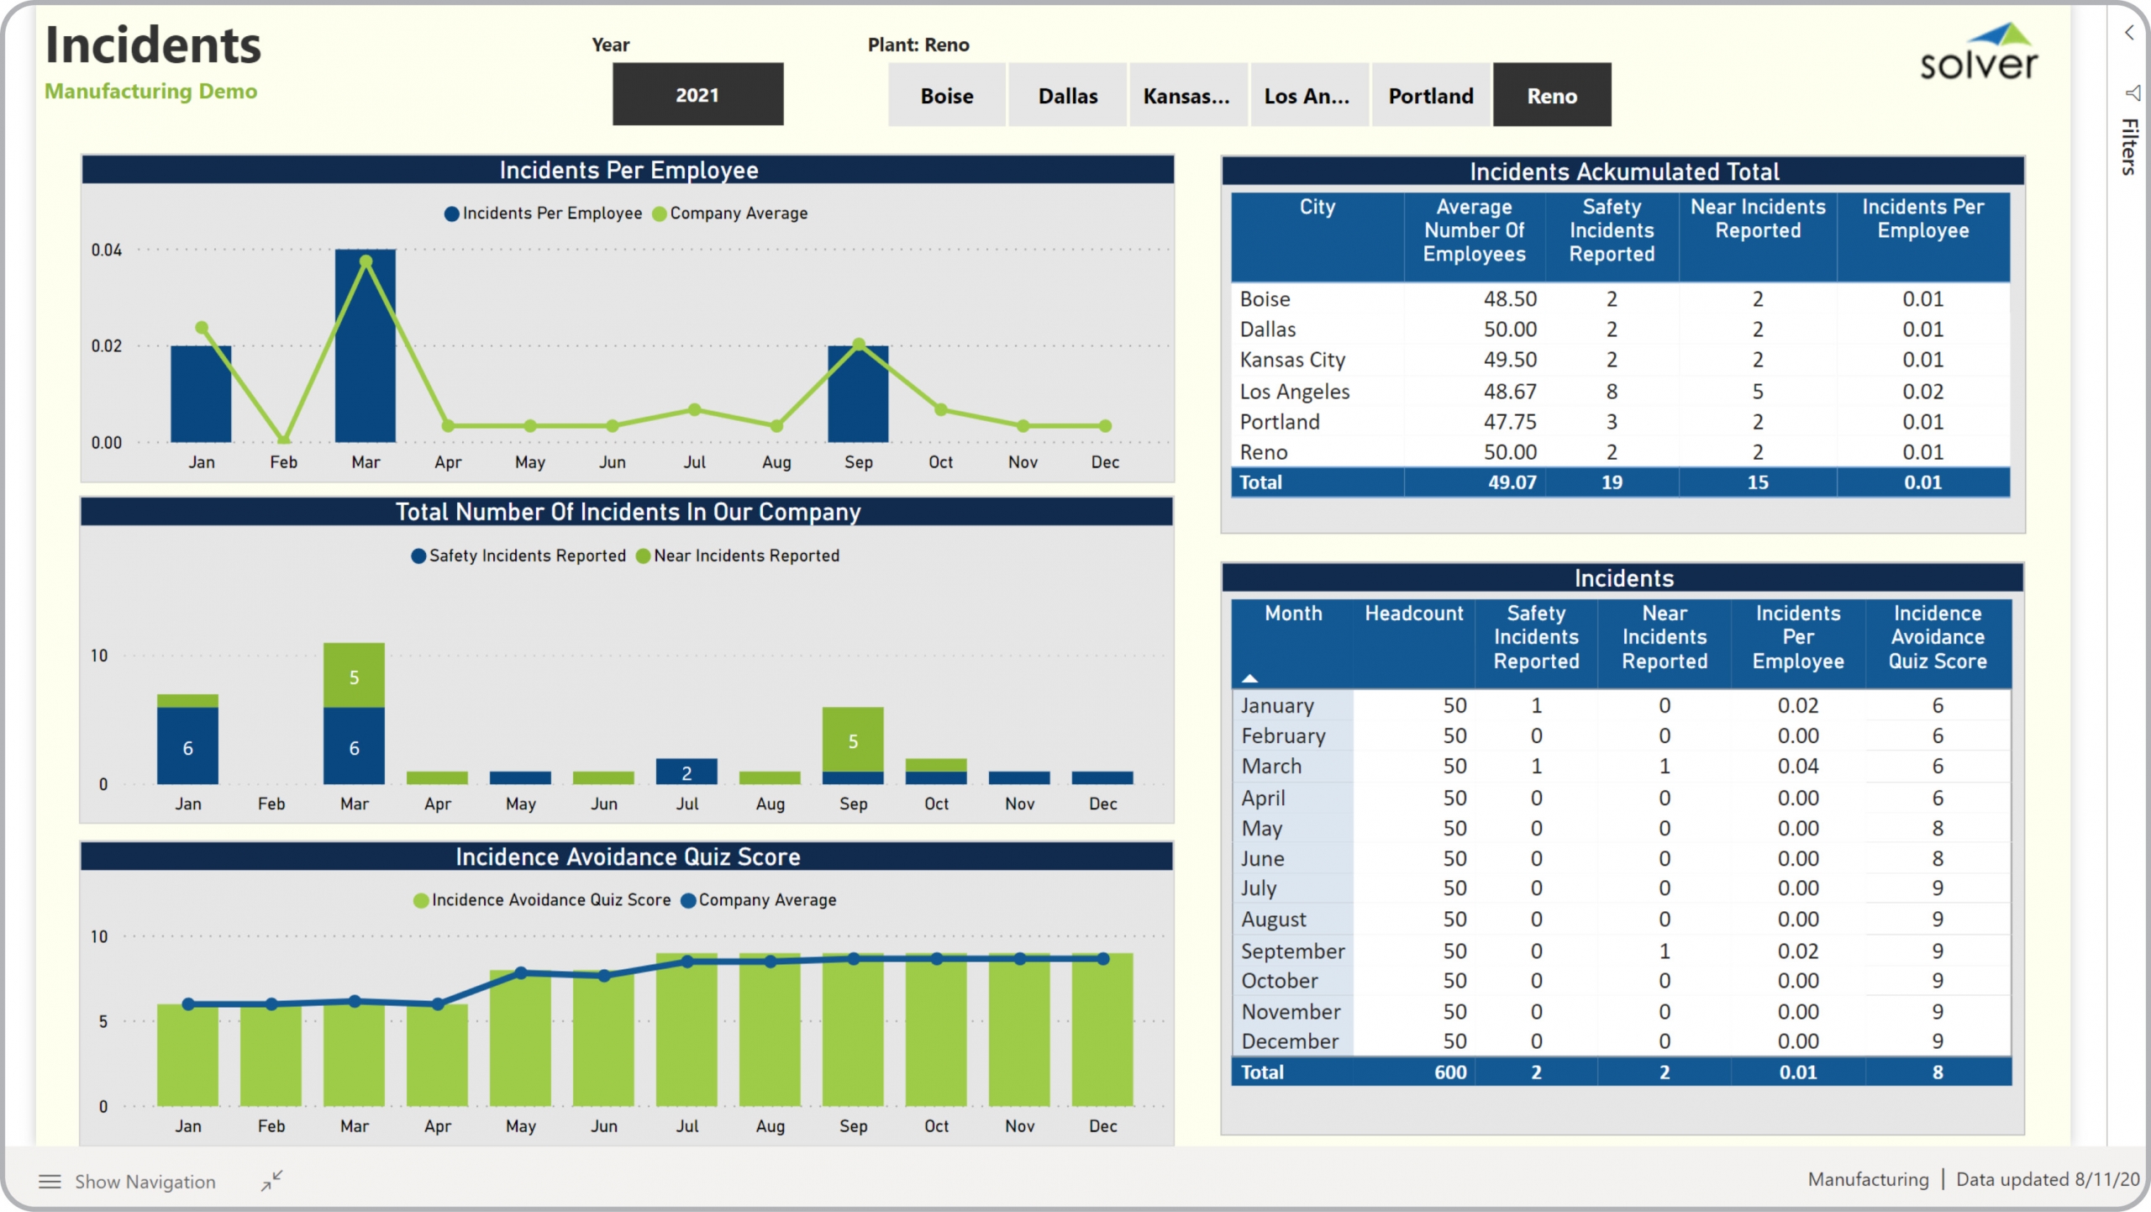The image size is (2151, 1212).
Task: Click the Filters pane funnel icon
Action: (x=2132, y=92)
